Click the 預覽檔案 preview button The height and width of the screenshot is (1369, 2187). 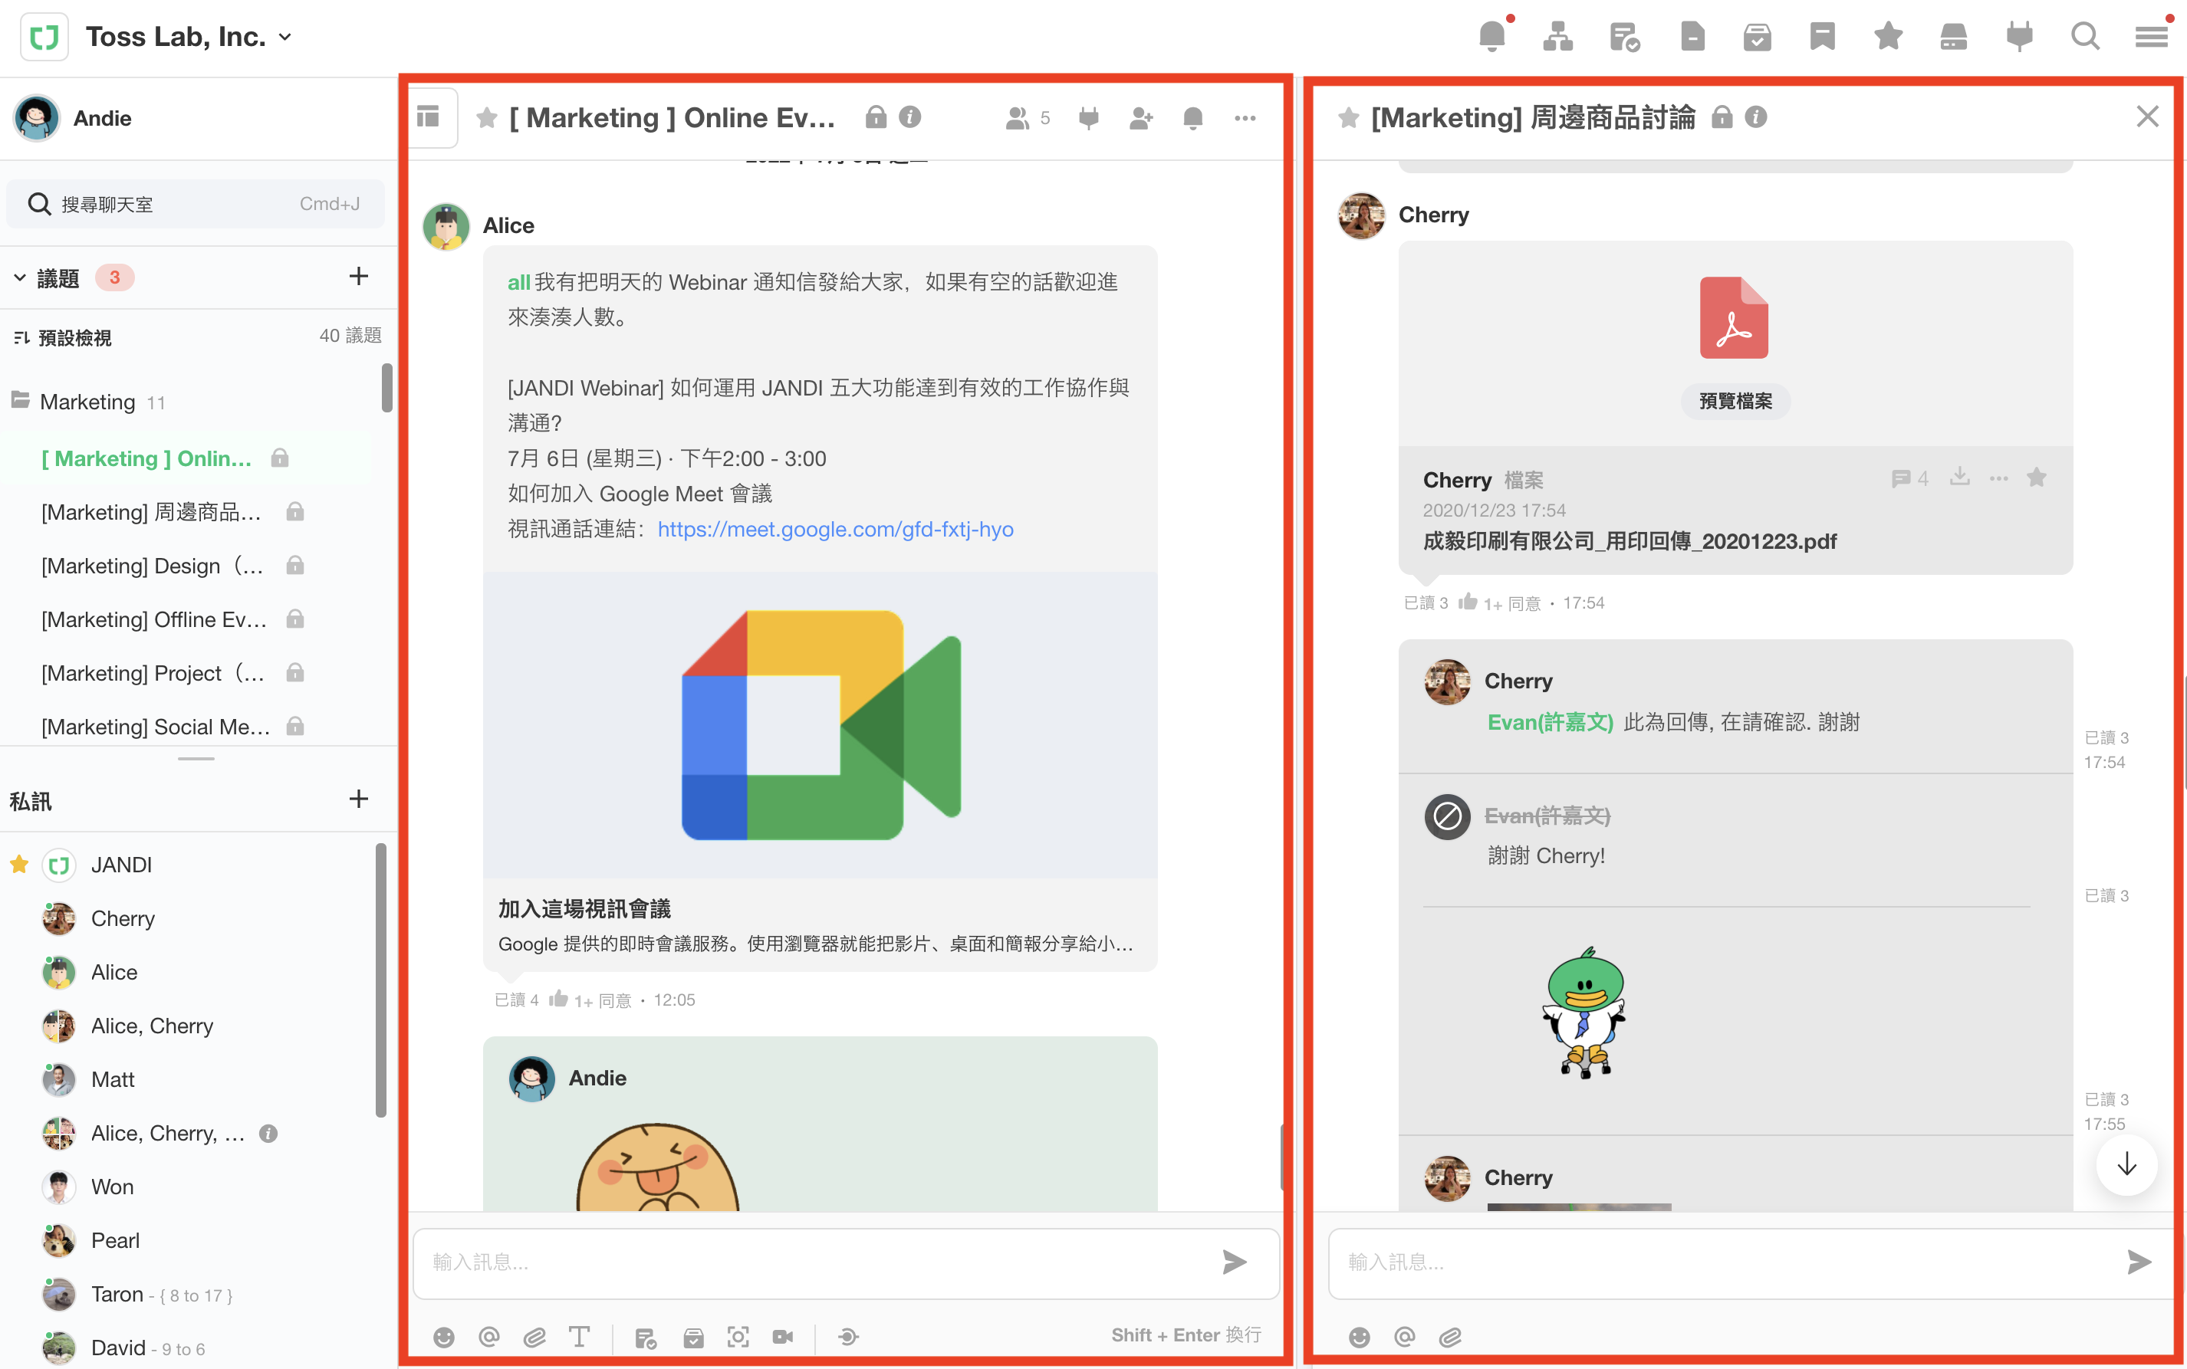pos(1735,401)
